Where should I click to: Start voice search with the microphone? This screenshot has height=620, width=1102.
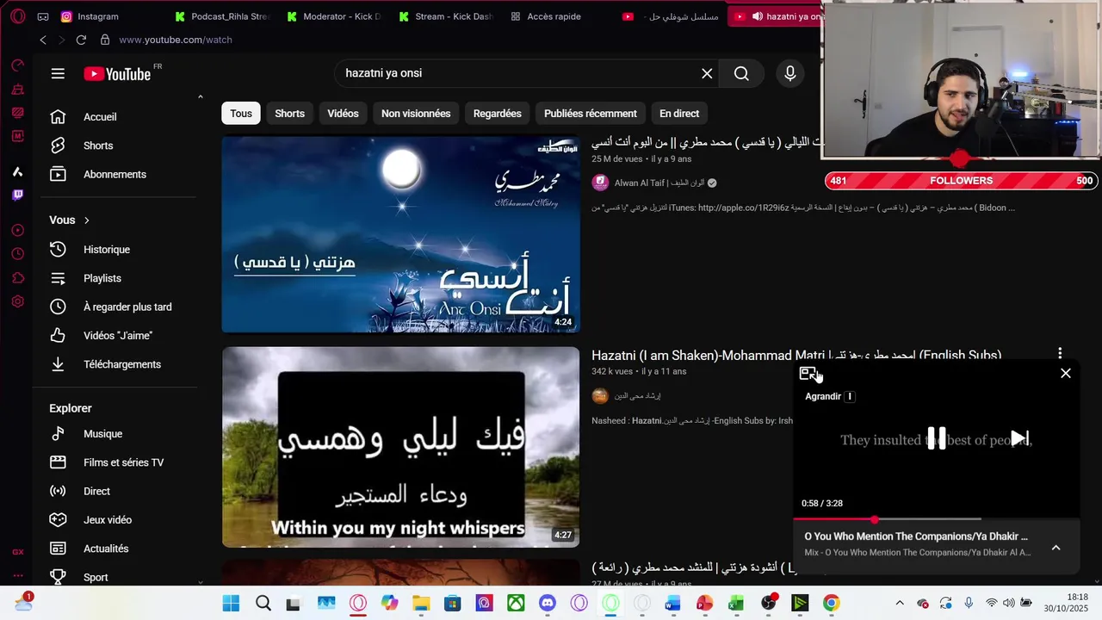[x=789, y=74]
